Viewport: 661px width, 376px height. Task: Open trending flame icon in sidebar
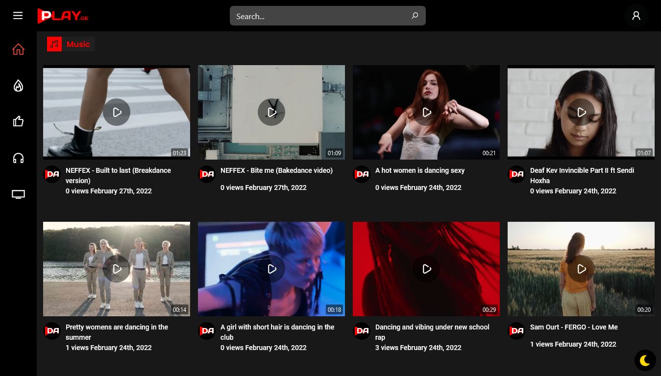click(x=18, y=86)
